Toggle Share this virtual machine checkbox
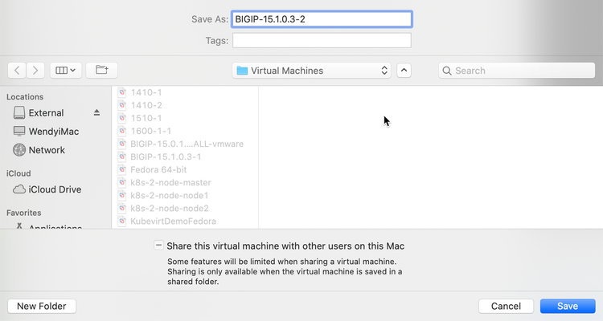 (x=157, y=246)
